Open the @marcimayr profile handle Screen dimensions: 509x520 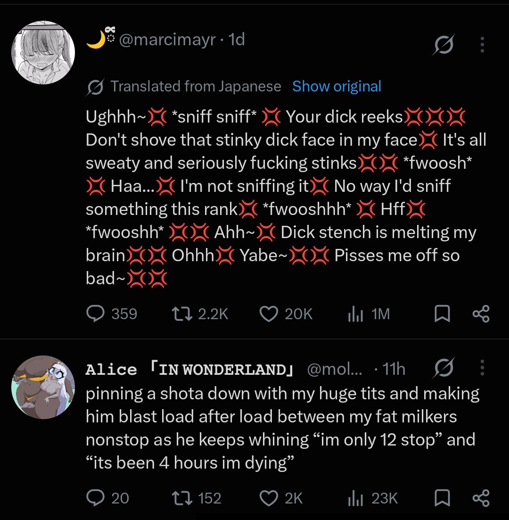point(167,40)
